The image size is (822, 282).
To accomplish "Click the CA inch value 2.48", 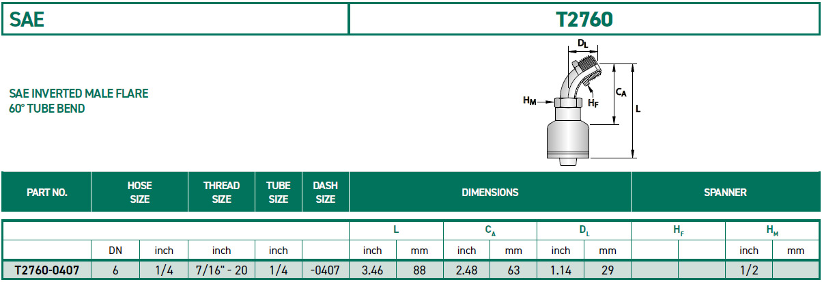I will pyautogui.click(x=466, y=270).
